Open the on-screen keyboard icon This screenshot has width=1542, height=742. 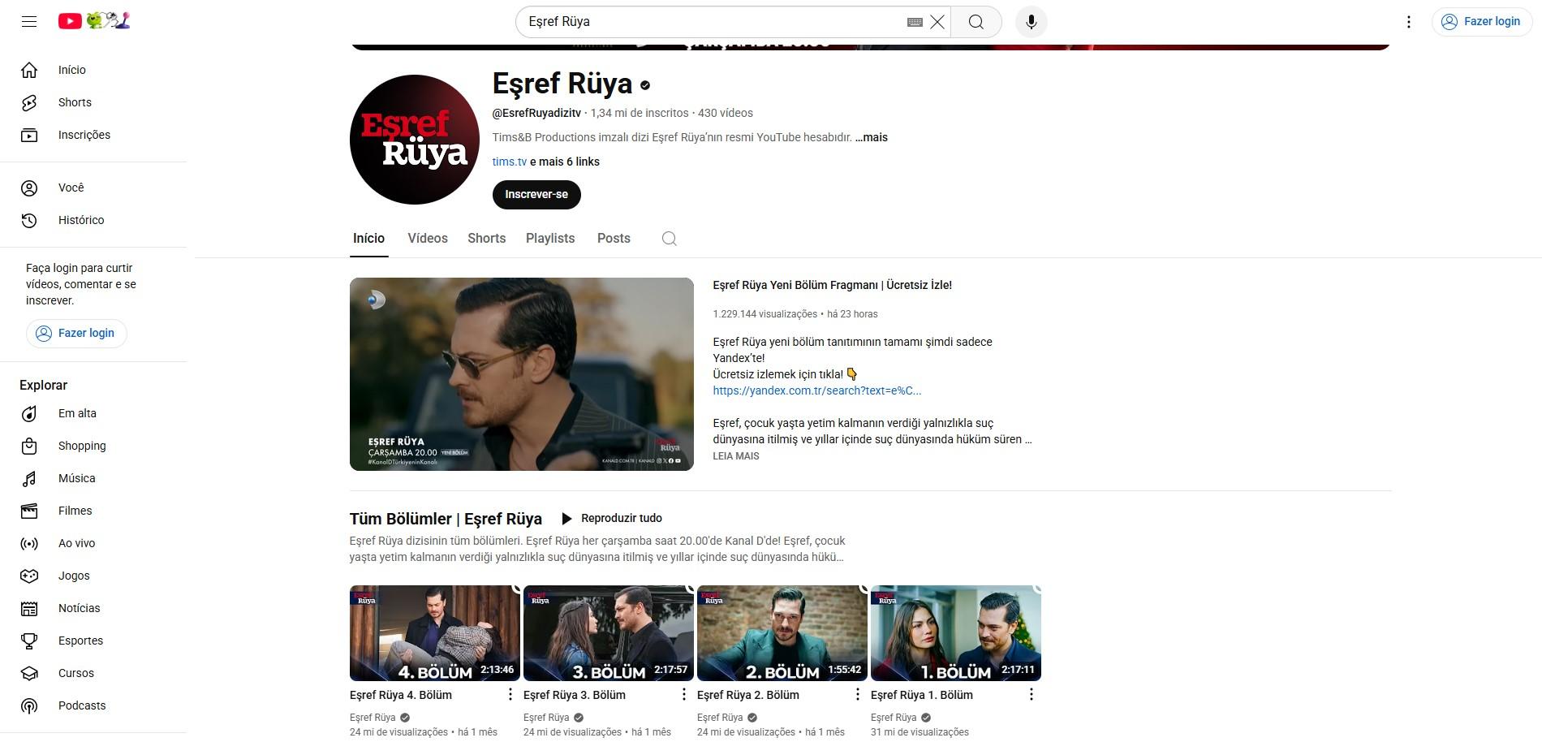tap(915, 22)
